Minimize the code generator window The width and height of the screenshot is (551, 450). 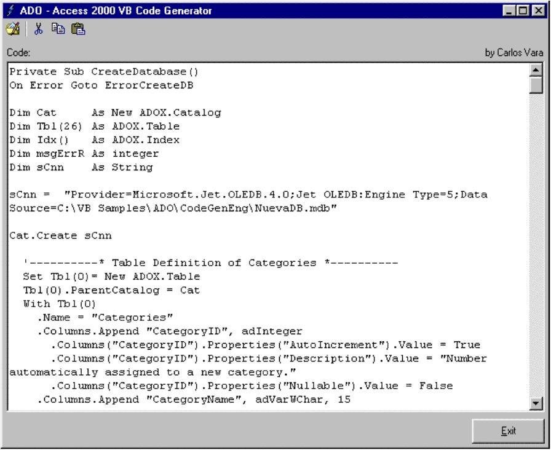(x=509, y=10)
